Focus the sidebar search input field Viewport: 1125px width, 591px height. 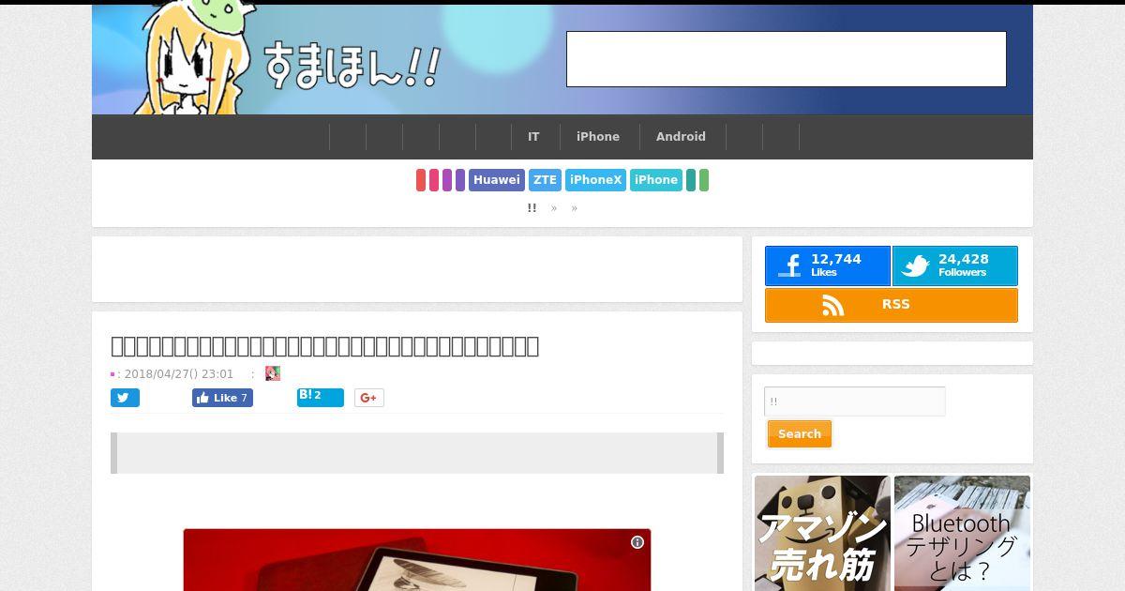click(855, 402)
